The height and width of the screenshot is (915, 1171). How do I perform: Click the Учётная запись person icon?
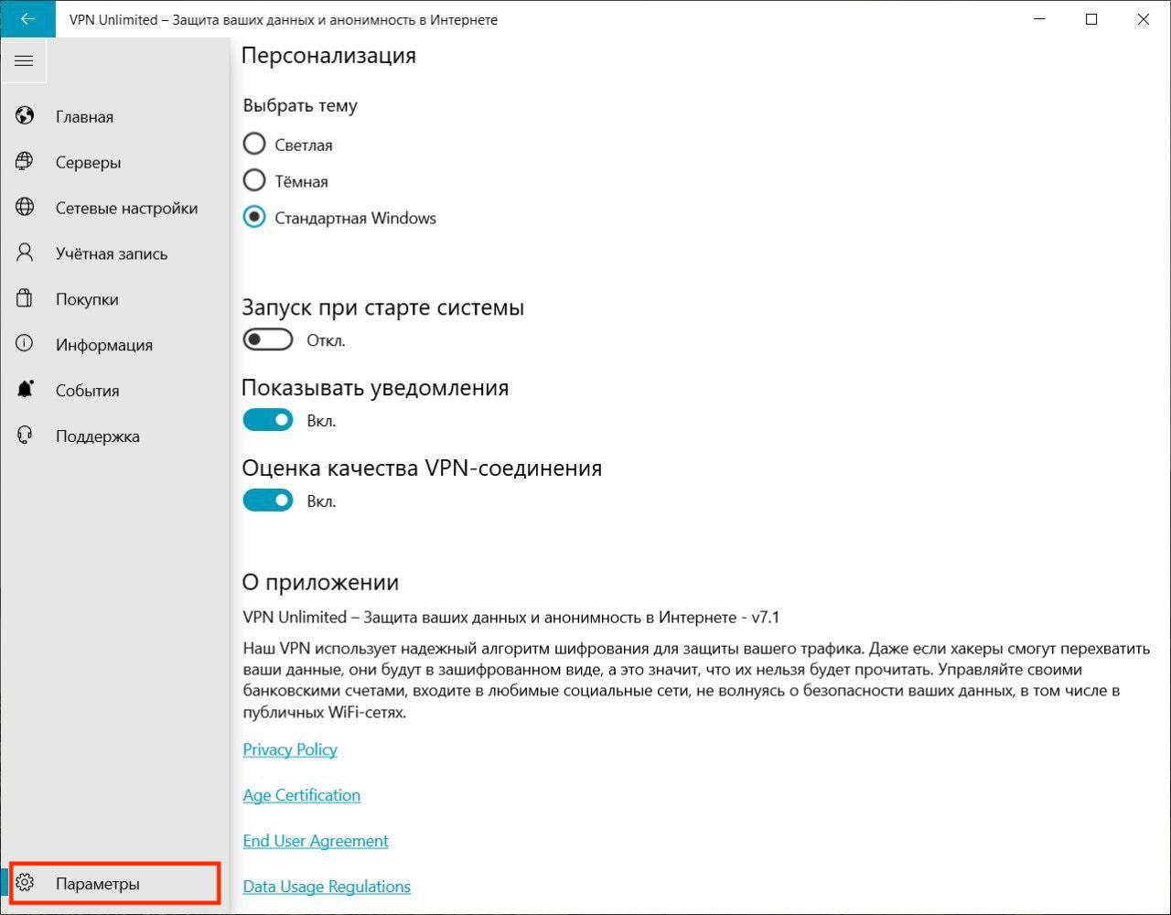[x=25, y=253]
